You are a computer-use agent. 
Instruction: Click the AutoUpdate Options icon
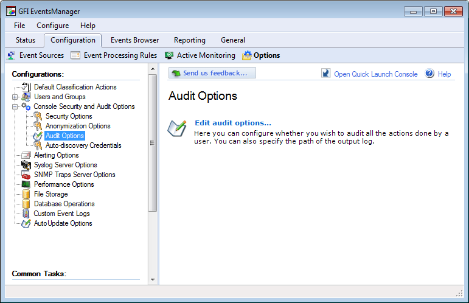pos(26,223)
